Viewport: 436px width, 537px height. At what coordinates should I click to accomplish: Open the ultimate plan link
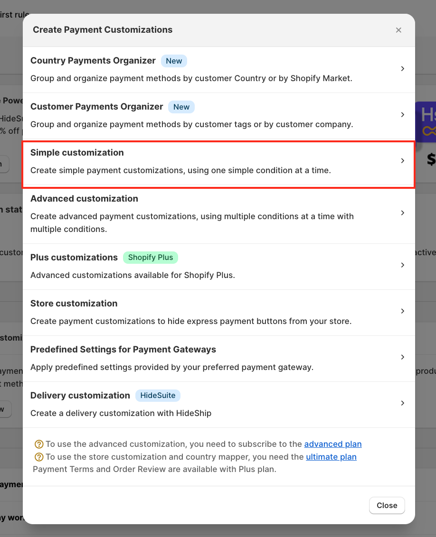coord(331,457)
